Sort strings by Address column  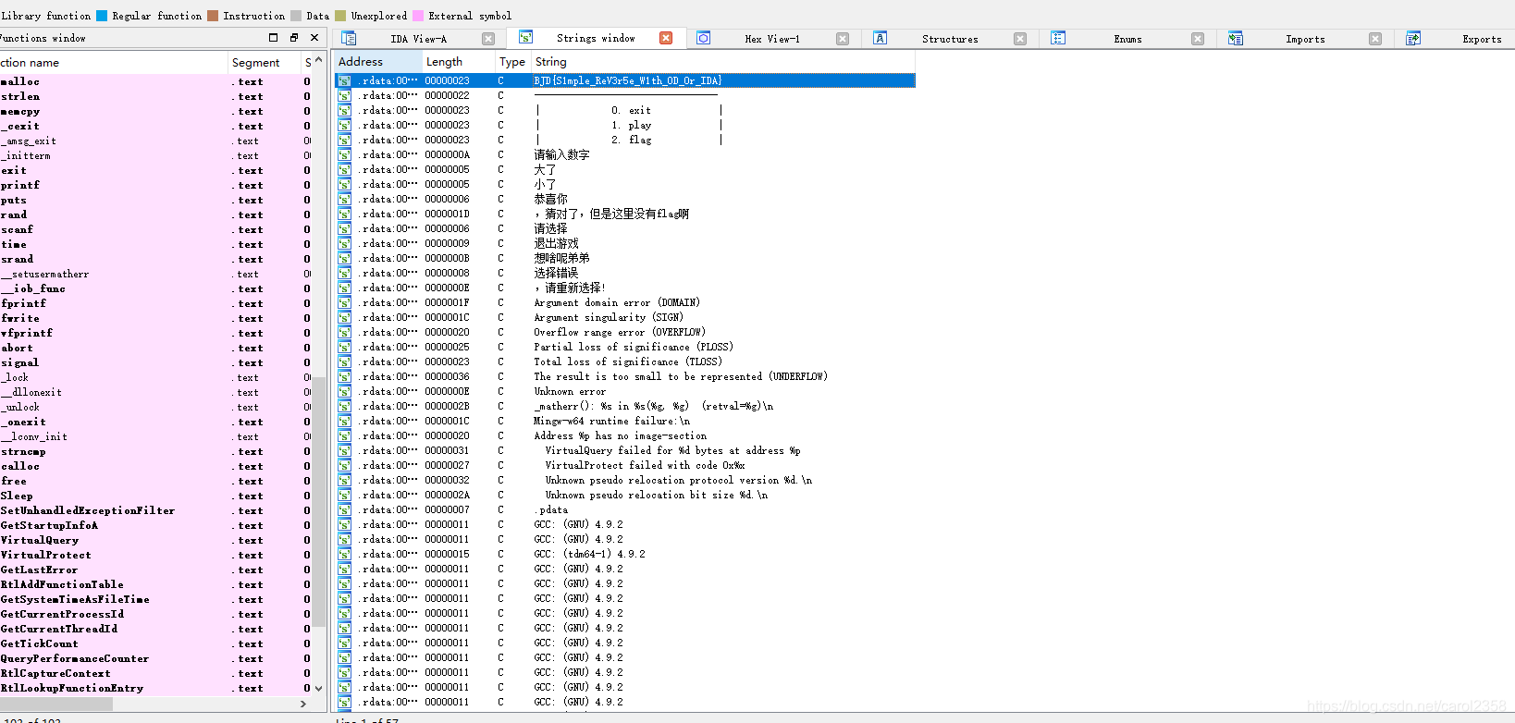tap(377, 62)
